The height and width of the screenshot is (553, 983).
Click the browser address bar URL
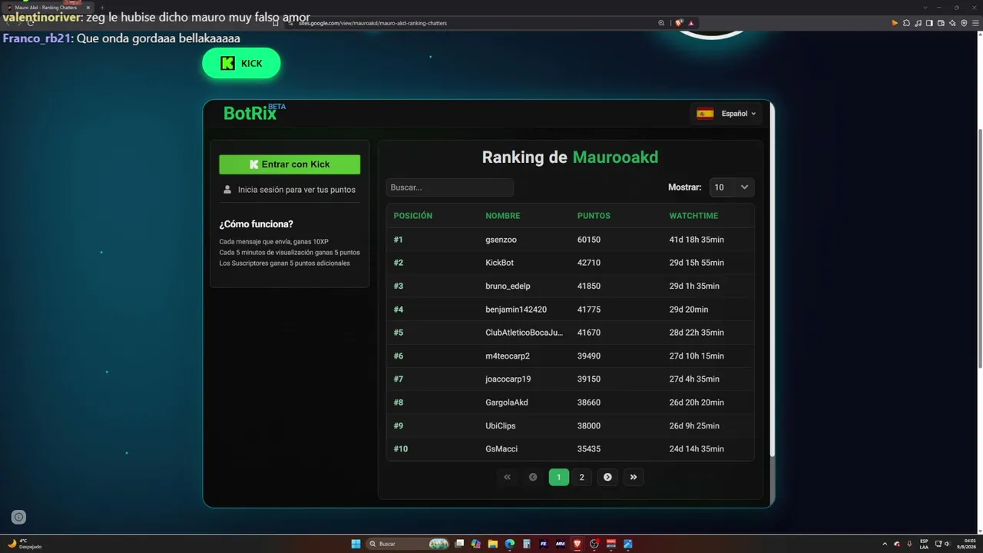point(372,23)
